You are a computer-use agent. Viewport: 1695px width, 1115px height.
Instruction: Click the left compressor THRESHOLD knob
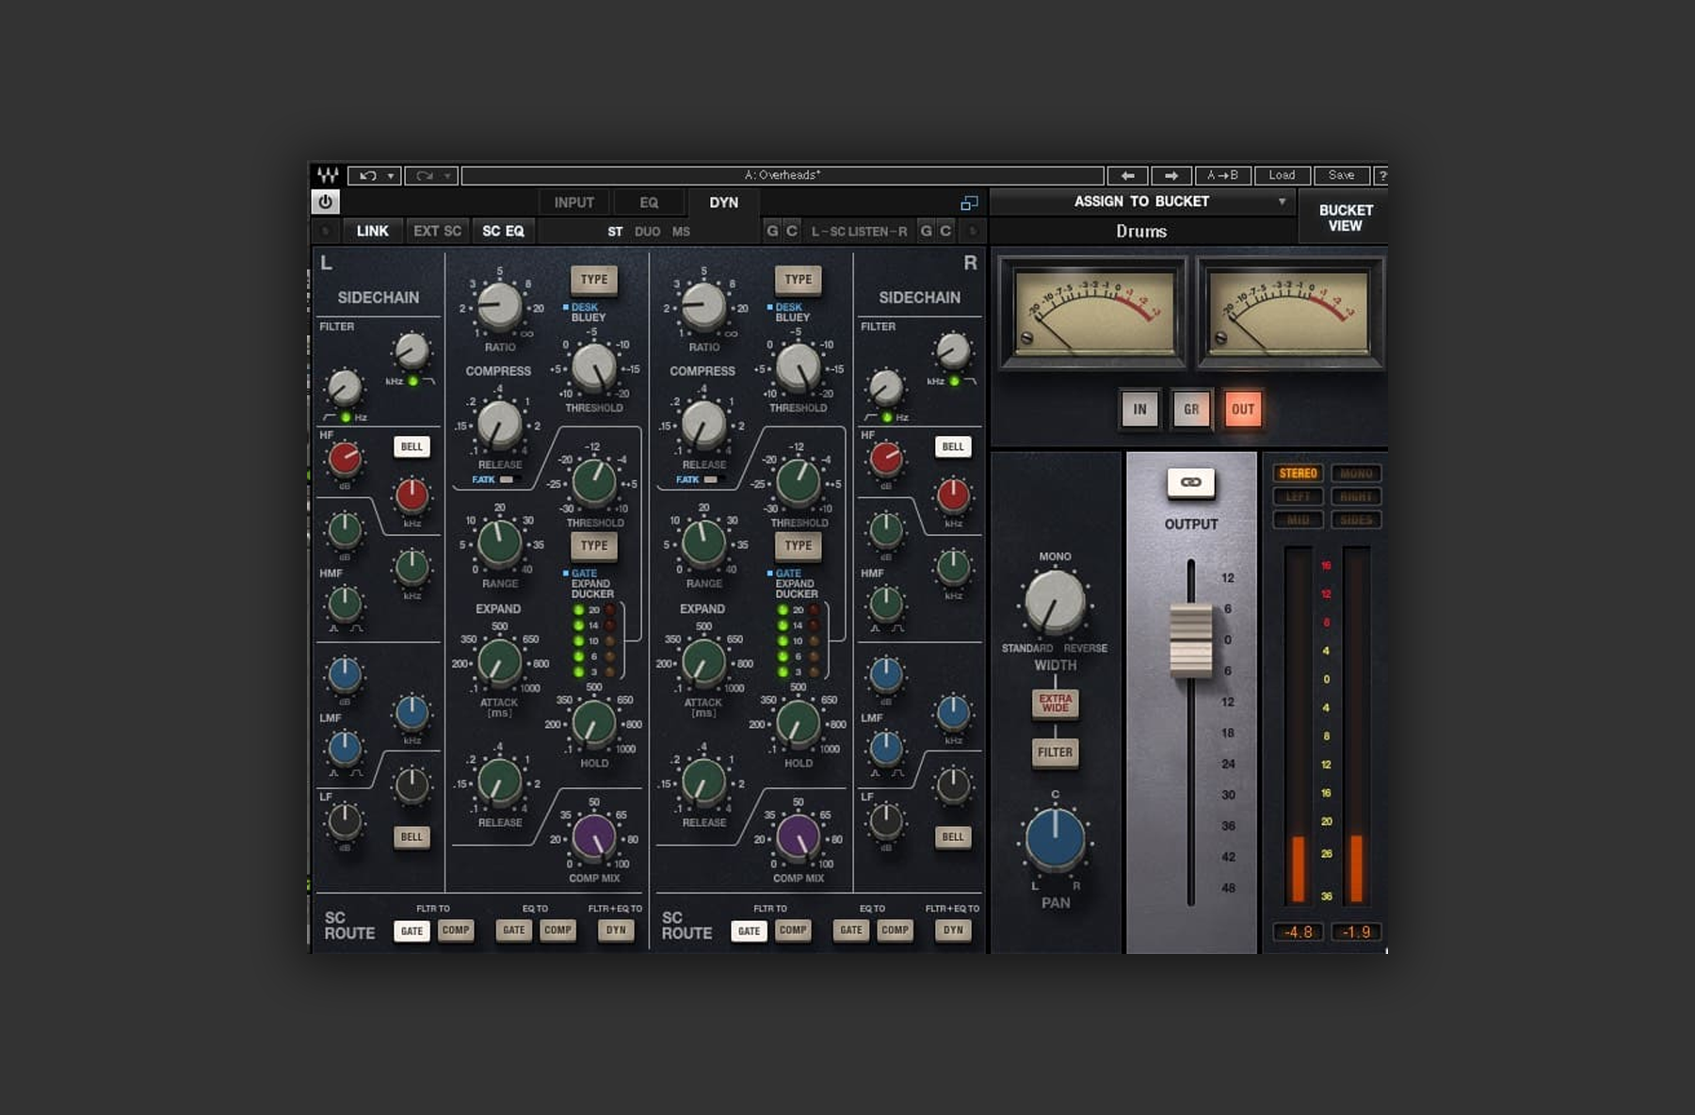594,367
